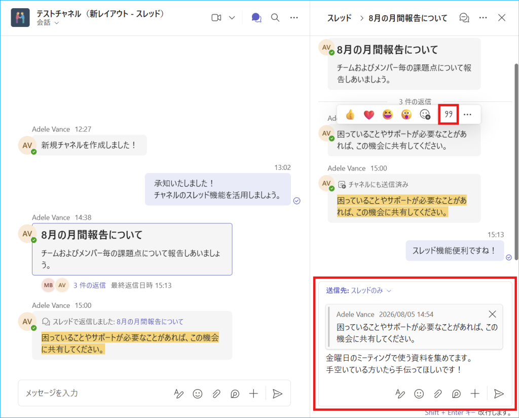Open more message actions in reaction bar
The width and height of the screenshot is (519, 418).
coord(467,115)
